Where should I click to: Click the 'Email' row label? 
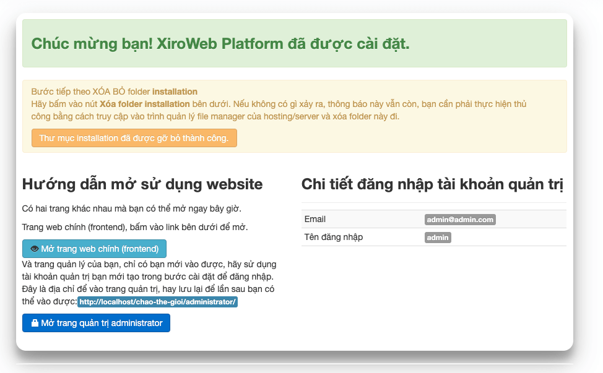tap(315, 220)
